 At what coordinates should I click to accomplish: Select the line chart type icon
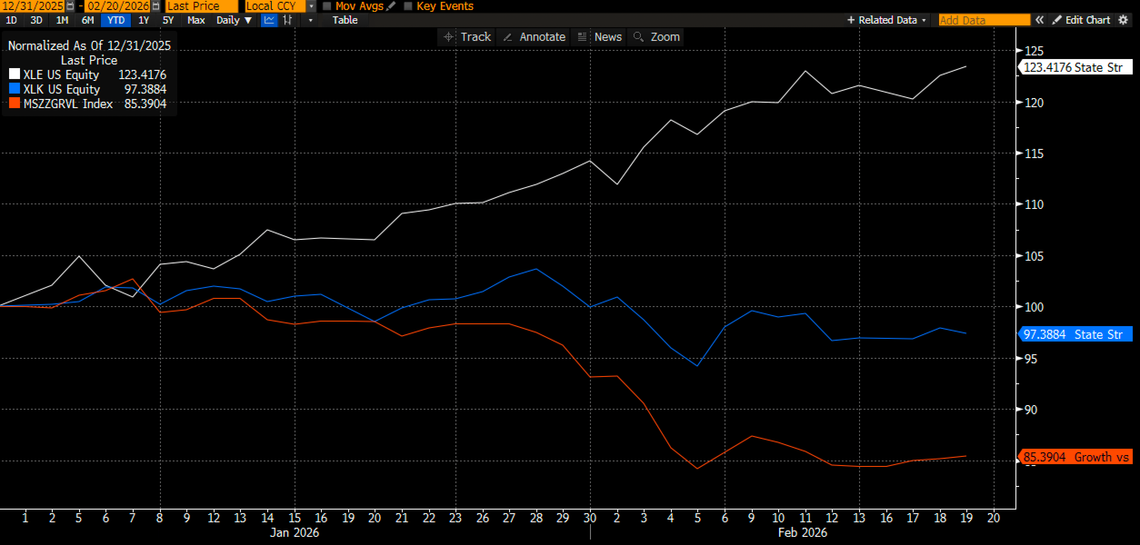(269, 20)
